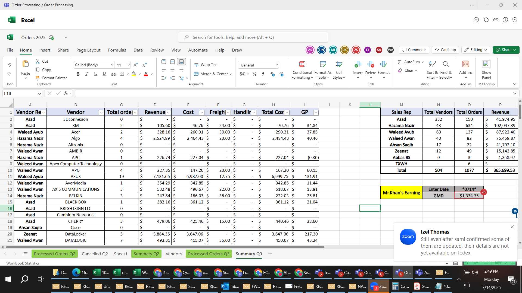
Task: Increase font size with the larger A icon
Action: [x=136, y=65]
